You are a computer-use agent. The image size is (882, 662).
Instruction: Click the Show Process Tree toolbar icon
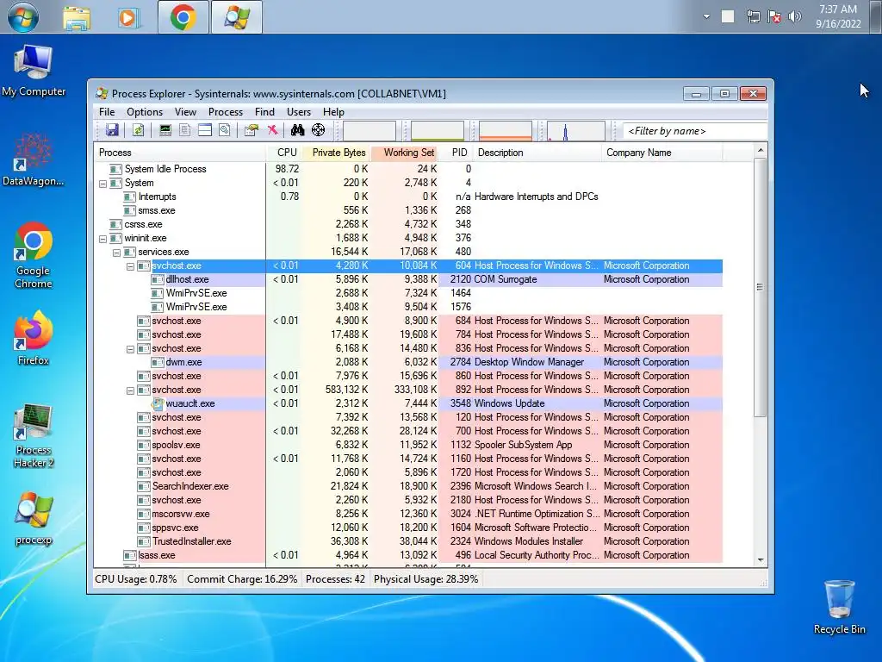coord(185,131)
